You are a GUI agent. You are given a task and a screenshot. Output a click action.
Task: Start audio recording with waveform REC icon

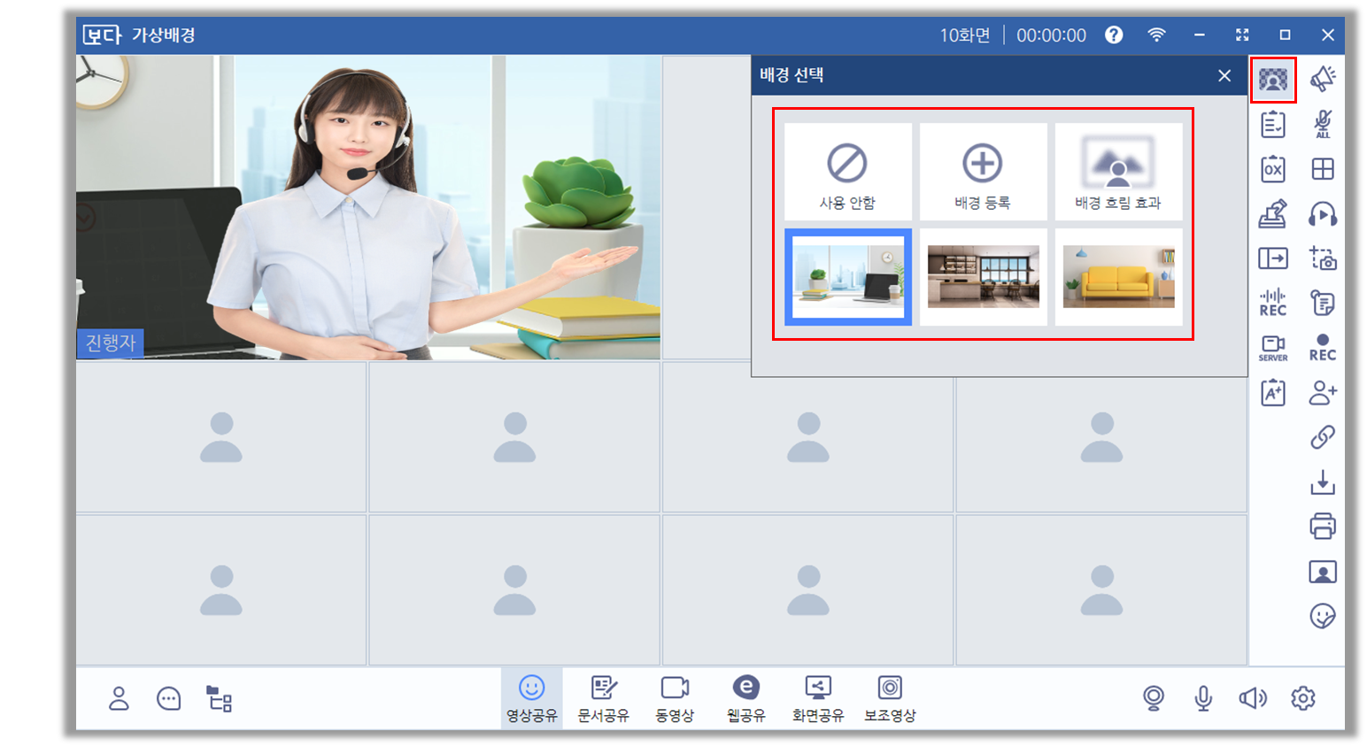(1273, 303)
